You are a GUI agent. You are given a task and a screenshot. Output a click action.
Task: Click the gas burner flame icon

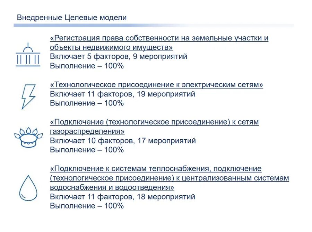pyautogui.click(x=28, y=137)
